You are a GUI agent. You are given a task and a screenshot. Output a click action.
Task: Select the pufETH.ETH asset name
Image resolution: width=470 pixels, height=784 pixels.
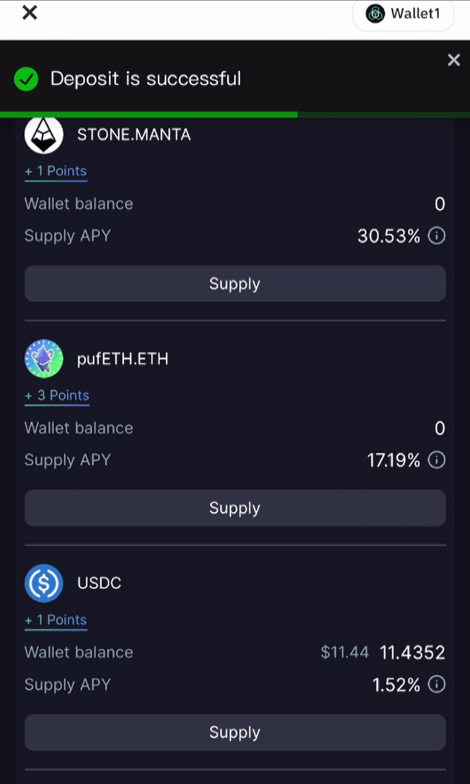(x=123, y=359)
